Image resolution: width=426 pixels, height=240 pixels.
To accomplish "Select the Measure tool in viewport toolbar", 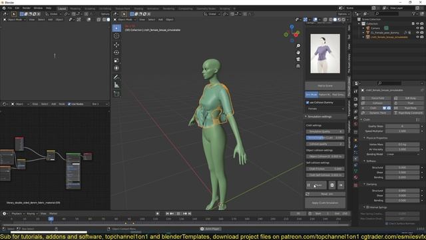I will coord(116,85).
